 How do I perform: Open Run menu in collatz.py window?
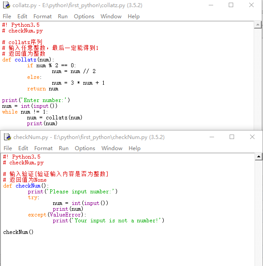[x=63, y=16]
